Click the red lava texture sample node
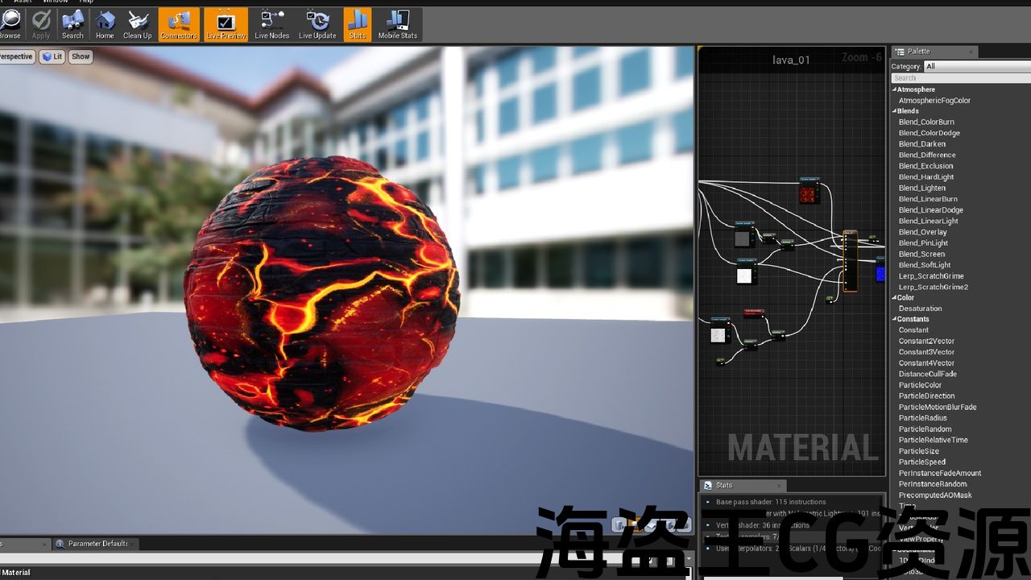Viewport: 1031px width, 580px height. point(808,193)
